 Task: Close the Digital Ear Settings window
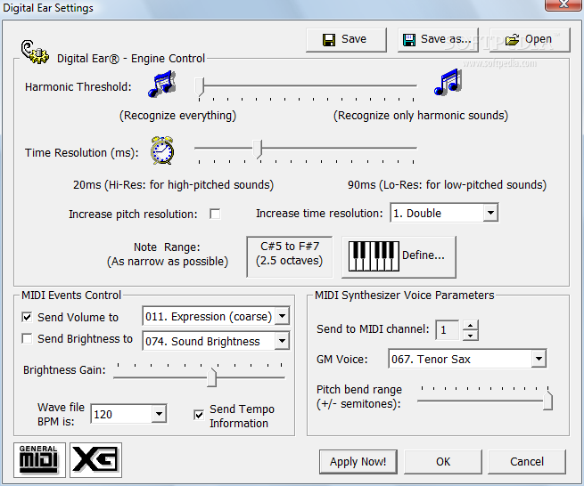click(563, 4)
